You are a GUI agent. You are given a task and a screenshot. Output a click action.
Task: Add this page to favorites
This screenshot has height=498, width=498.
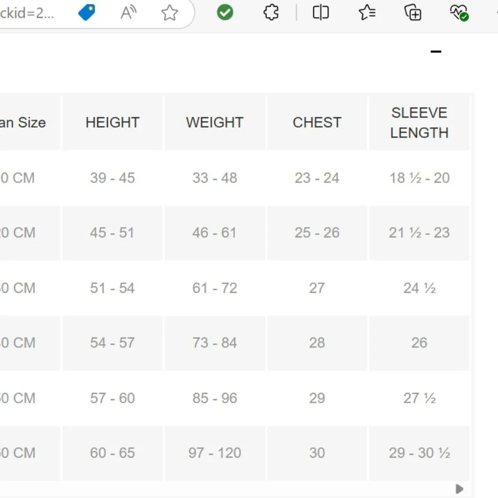point(170,13)
